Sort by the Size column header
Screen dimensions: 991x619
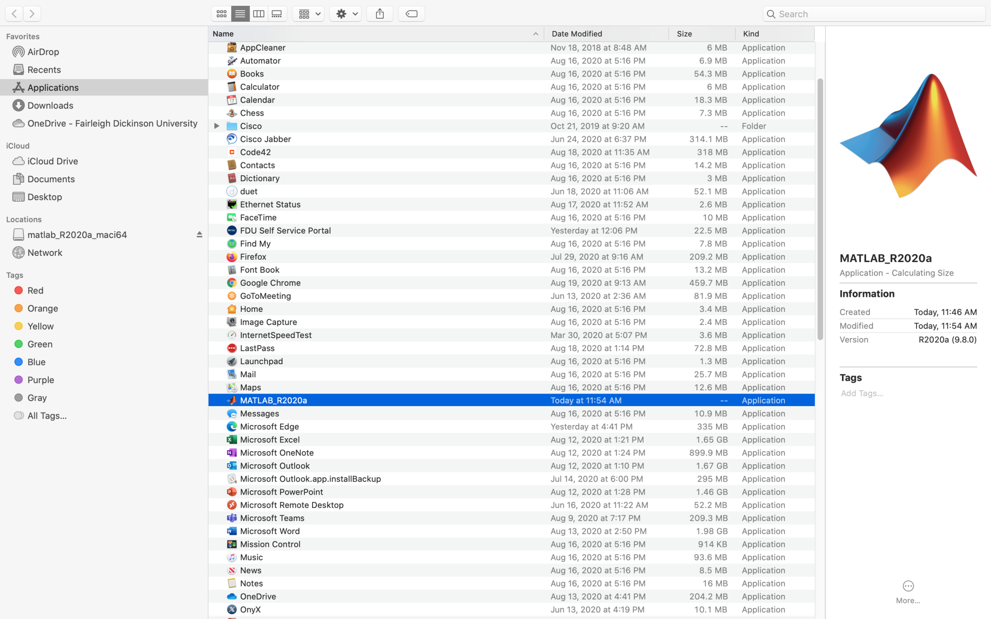[x=702, y=33]
